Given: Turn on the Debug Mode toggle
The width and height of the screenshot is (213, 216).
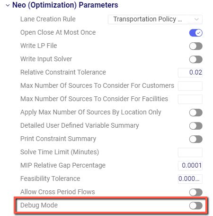Looking at the screenshot, I should pos(196,206).
